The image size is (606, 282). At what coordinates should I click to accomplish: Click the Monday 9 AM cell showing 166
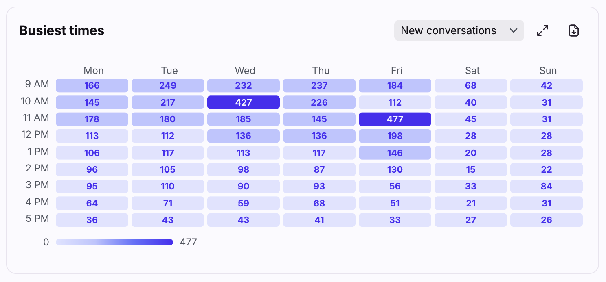tap(92, 86)
